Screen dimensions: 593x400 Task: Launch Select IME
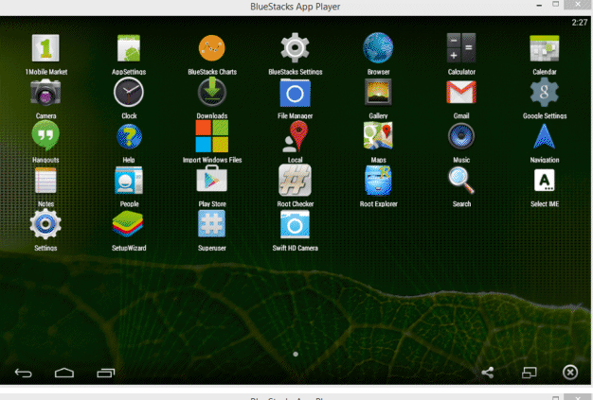(545, 181)
